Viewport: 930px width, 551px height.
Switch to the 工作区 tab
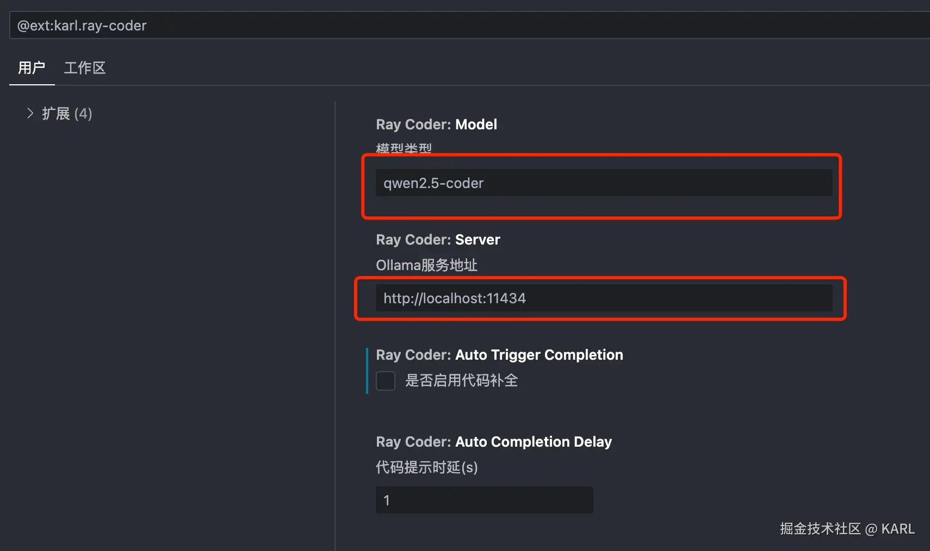tap(85, 68)
